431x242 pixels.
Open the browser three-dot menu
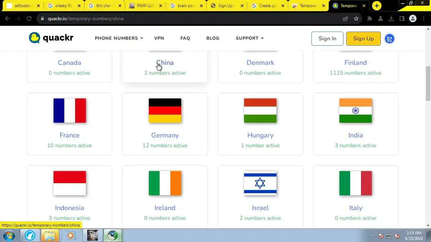tap(424, 18)
